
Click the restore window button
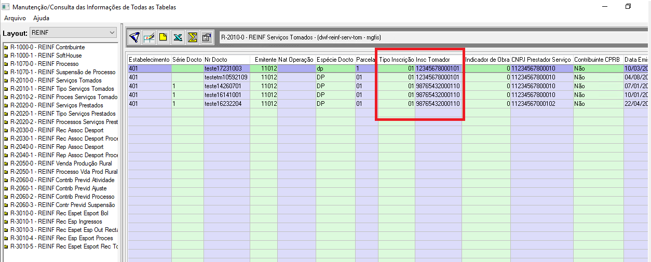pyautogui.click(x=628, y=7)
